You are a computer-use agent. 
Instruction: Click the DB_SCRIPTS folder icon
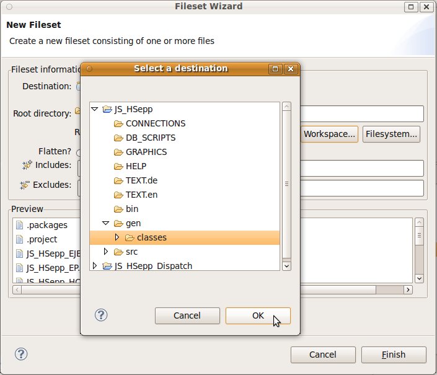click(x=118, y=138)
